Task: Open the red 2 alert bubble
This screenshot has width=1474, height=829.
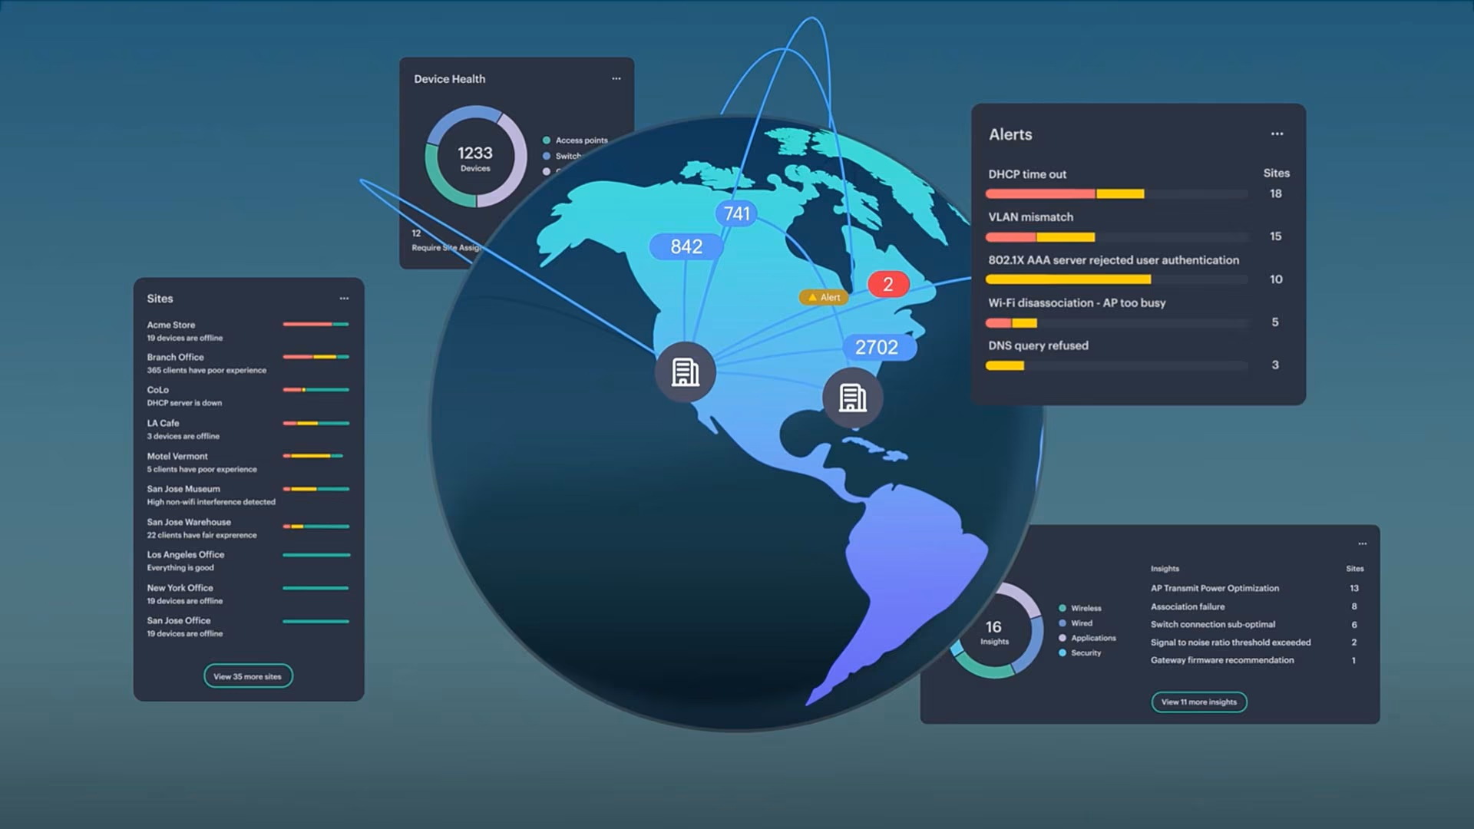Action: click(888, 285)
